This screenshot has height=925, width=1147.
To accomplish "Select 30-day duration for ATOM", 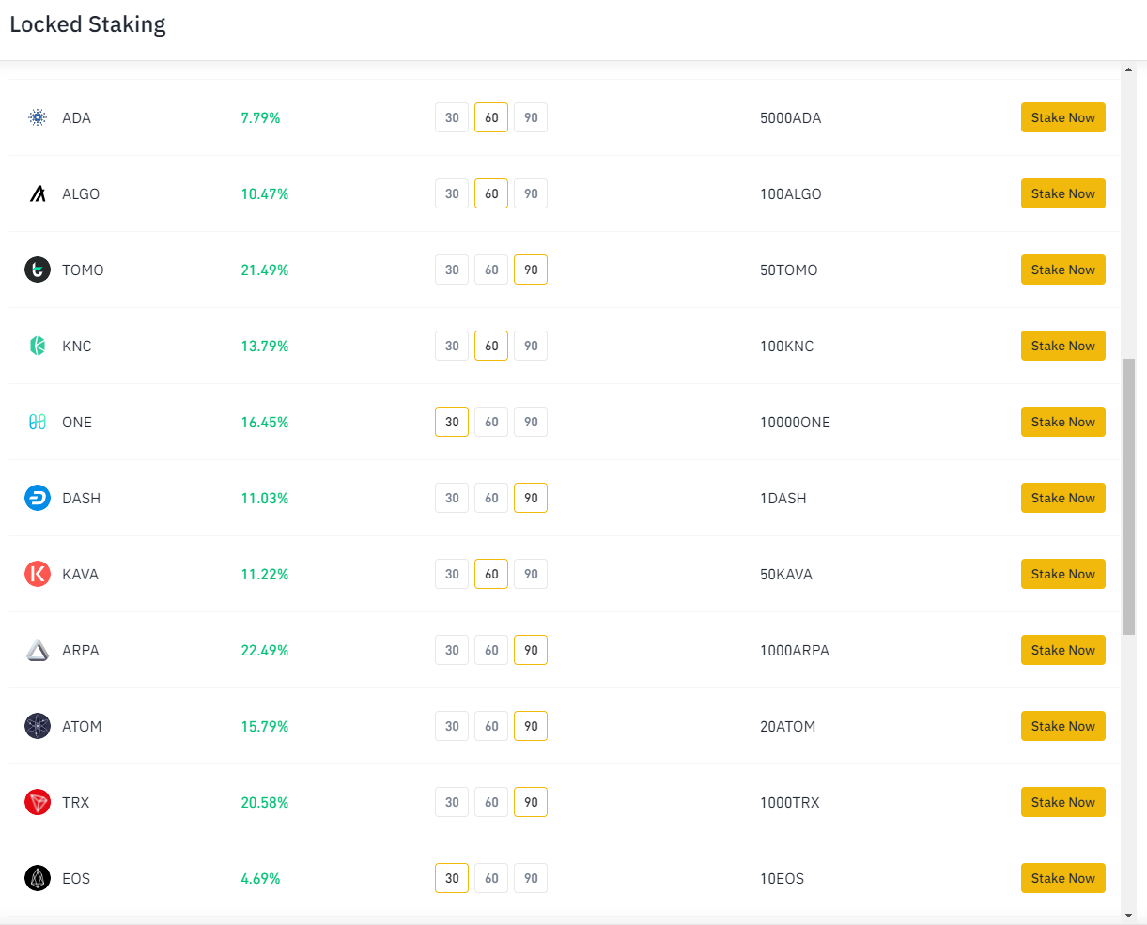I will tap(452, 726).
